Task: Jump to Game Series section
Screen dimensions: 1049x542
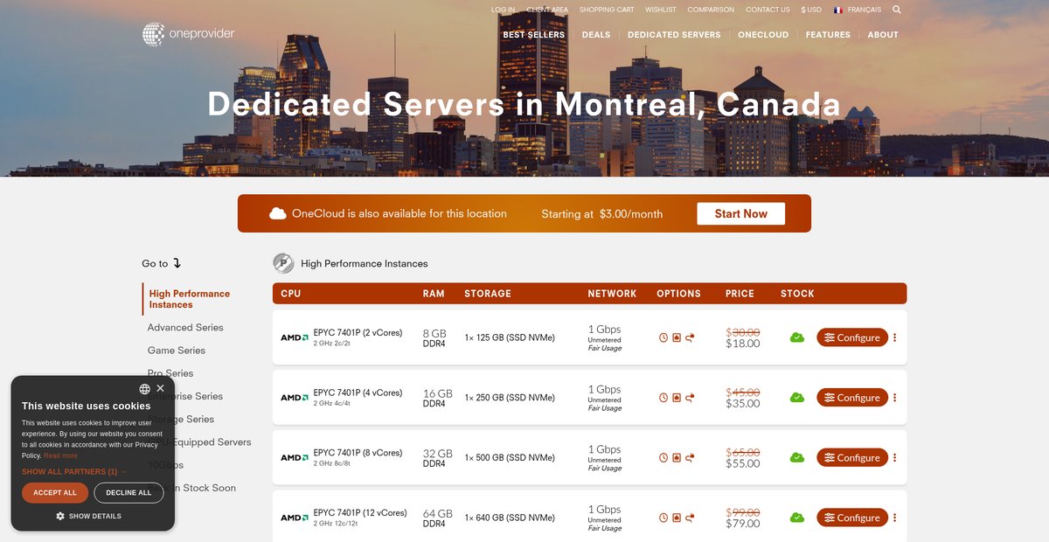Action: pos(177,350)
